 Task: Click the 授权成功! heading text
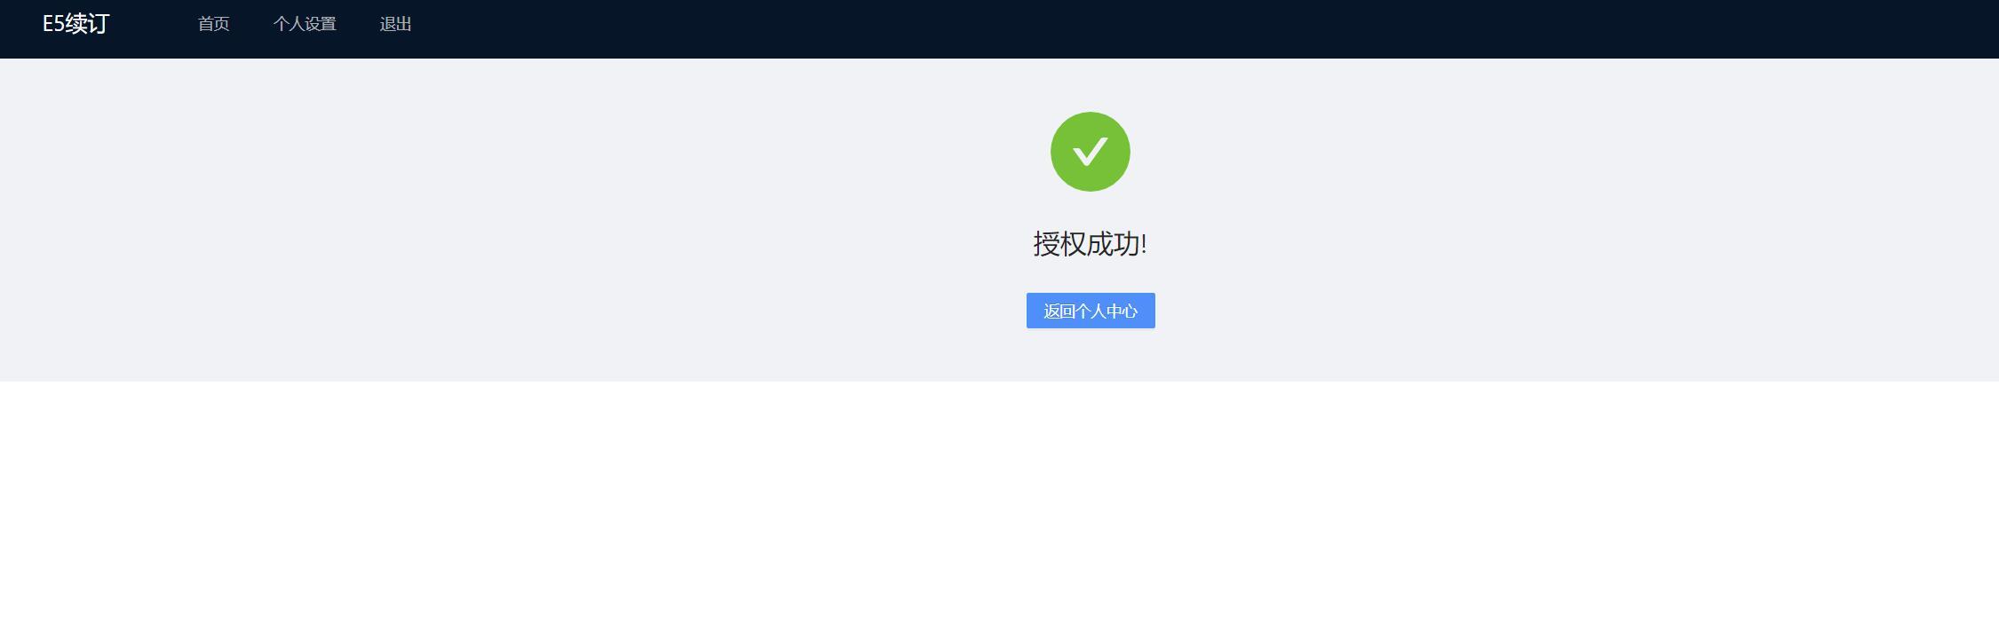[1090, 244]
